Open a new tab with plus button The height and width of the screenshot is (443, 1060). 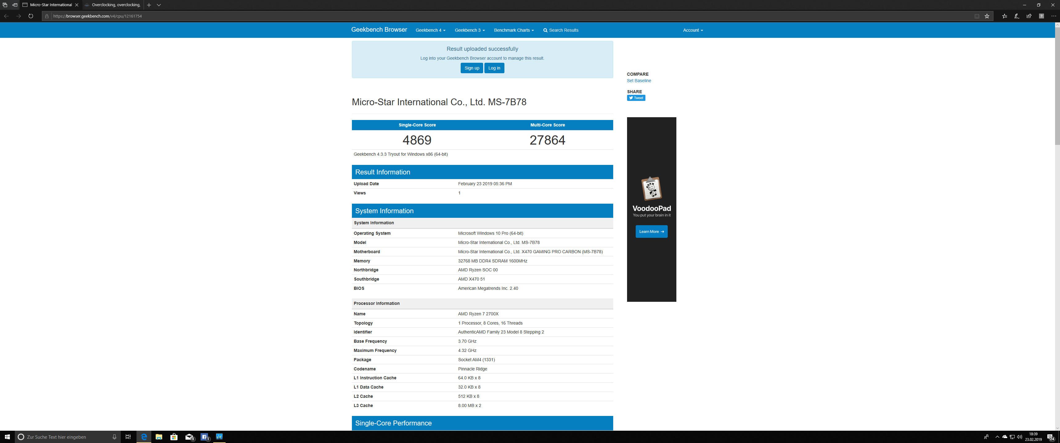(149, 5)
